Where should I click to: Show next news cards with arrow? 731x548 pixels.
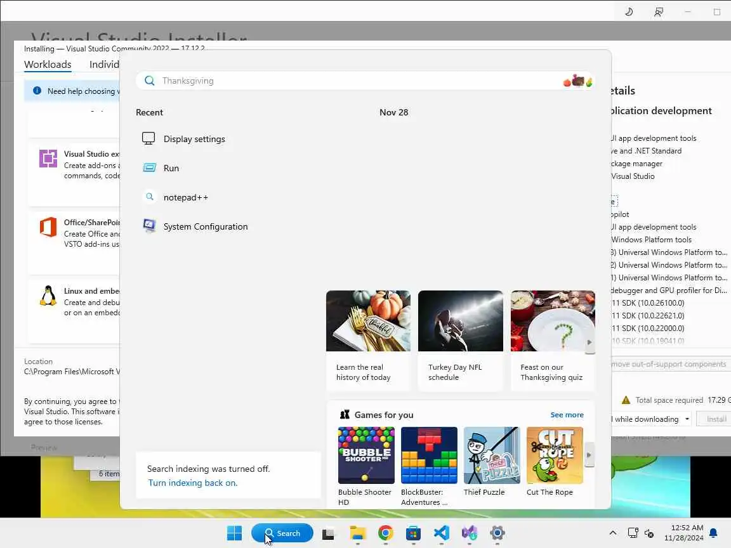click(x=589, y=342)
